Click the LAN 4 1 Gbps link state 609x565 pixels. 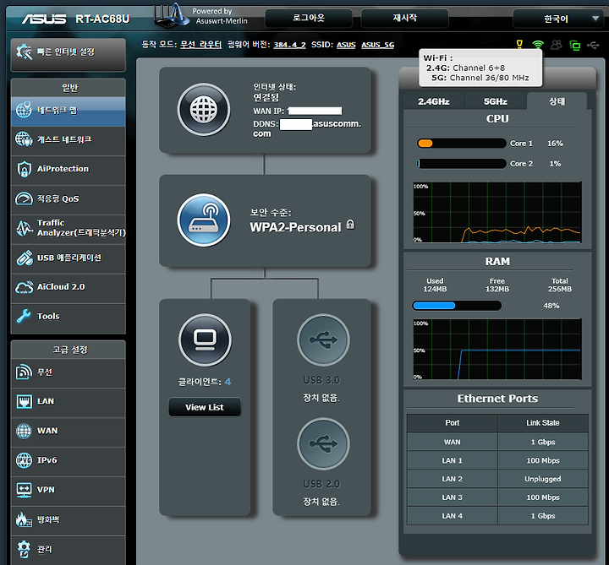tap(542, 516)
